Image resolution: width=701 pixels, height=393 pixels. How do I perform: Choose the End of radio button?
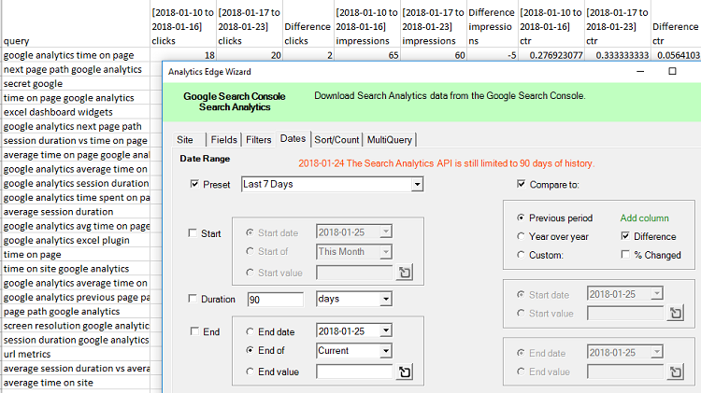click(x=250, y=350)
